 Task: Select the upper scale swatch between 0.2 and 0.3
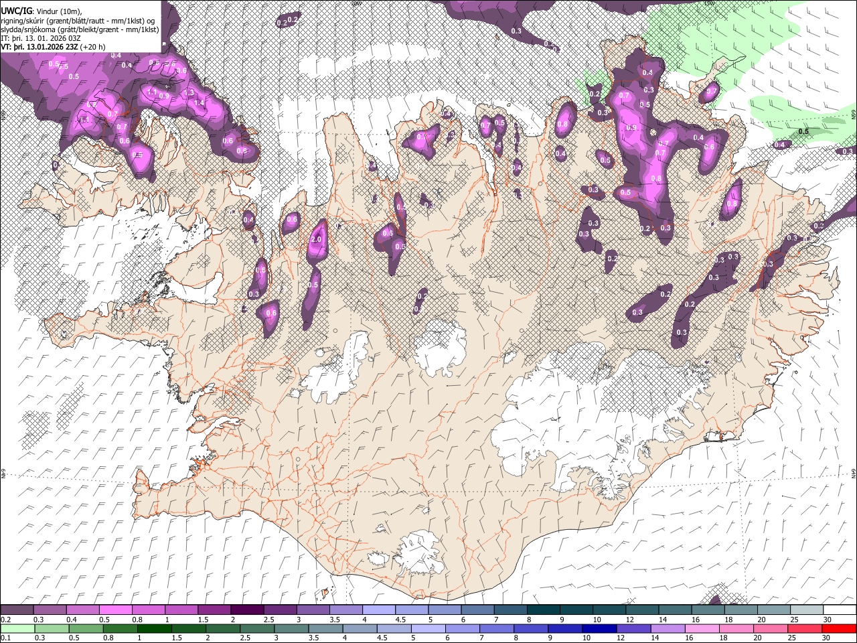[x=17, y=610]
